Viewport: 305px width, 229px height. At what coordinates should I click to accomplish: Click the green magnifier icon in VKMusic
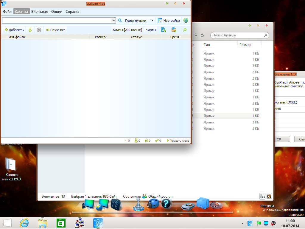click(185, 30)
